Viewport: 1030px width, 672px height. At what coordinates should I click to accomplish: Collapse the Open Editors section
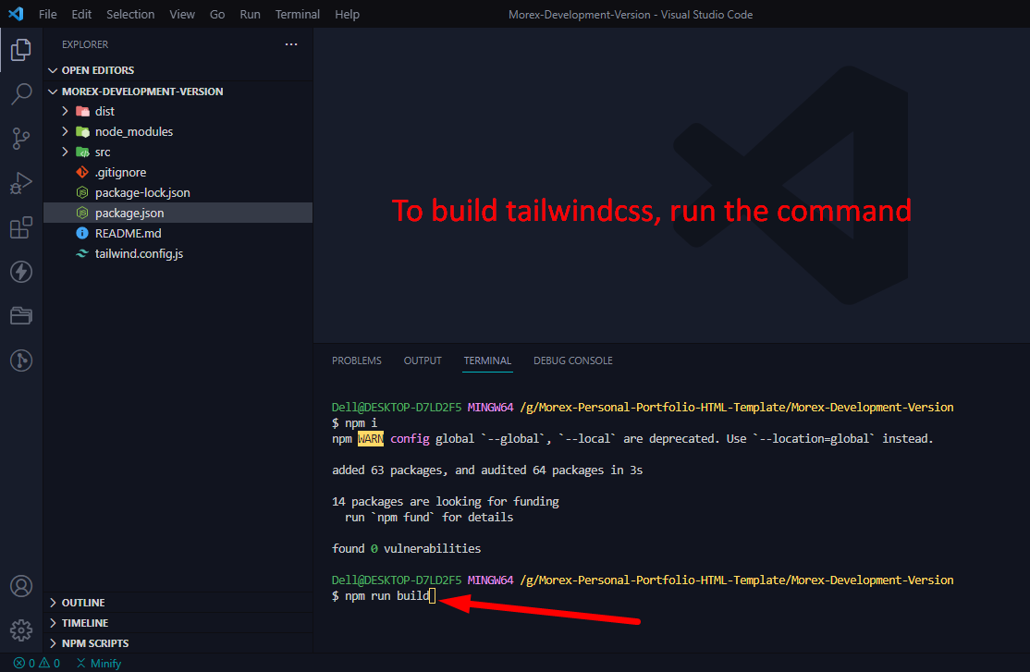(54, 70)
